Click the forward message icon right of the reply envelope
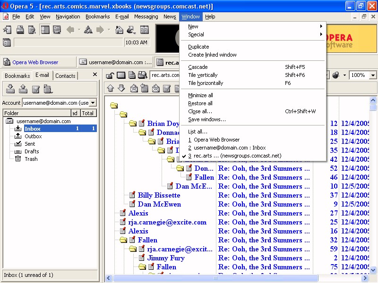 click(145, 88)
